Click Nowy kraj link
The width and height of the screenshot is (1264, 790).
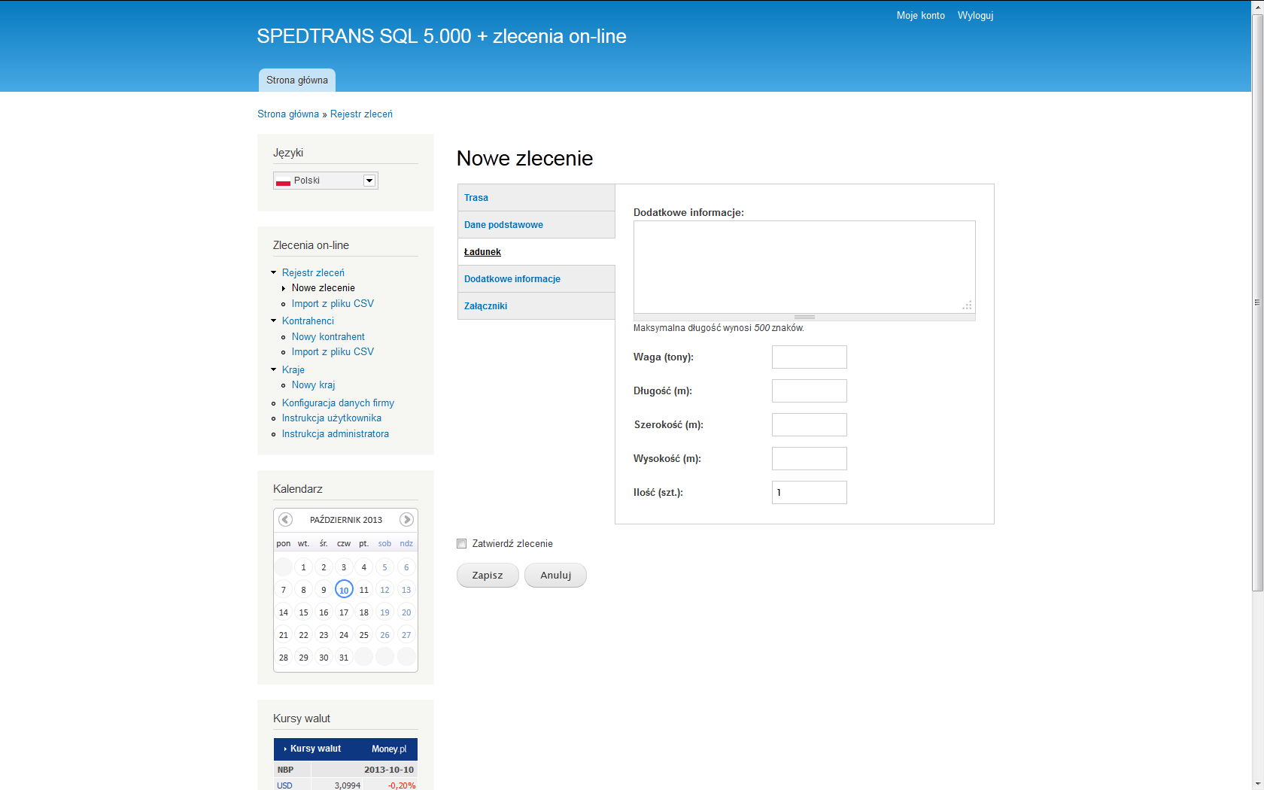pyautogui.click(x=314, y=384)
